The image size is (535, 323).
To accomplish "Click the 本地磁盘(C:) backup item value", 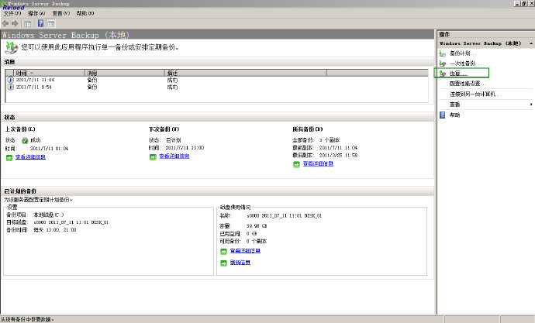I will [x=49, y=215].
